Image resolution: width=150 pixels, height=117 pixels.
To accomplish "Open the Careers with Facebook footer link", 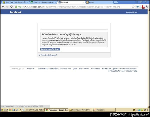I will (128, 69).
